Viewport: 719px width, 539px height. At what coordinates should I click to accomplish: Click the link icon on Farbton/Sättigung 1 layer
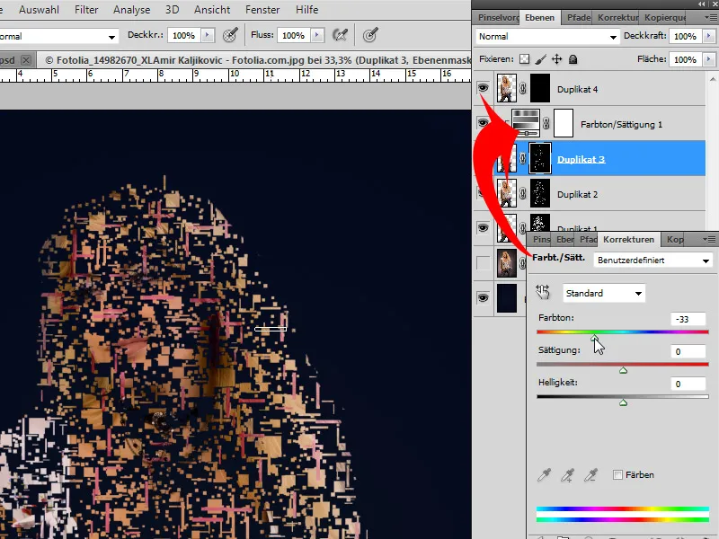tap(546, 123)
